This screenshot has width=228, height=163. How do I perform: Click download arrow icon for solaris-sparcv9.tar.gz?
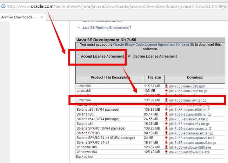(x=166, y=142)
